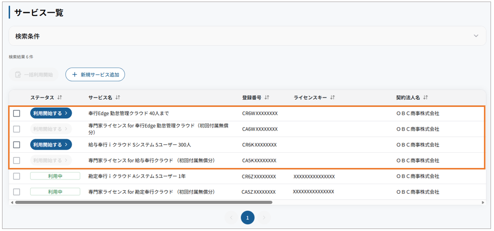Click registration number CA5KXXXXXXXX
494x231 pixels.
(259, 160)
